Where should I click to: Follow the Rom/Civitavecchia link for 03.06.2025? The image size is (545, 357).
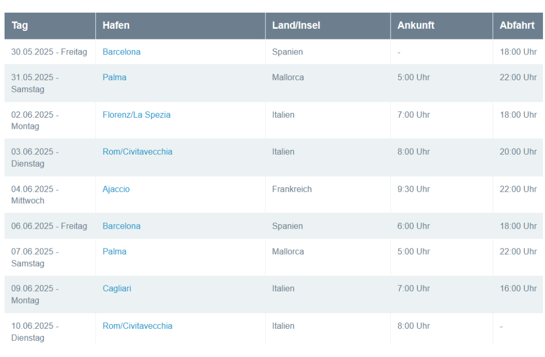(137, 151)
